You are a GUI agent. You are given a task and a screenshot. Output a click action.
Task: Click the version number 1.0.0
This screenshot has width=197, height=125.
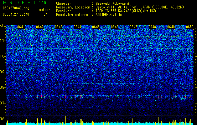point(43,2)
